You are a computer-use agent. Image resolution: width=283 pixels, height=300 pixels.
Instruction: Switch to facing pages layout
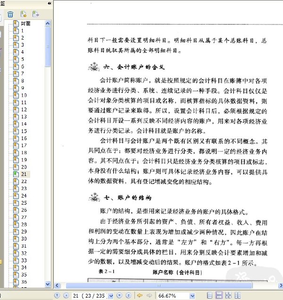(x=237, y=295)
